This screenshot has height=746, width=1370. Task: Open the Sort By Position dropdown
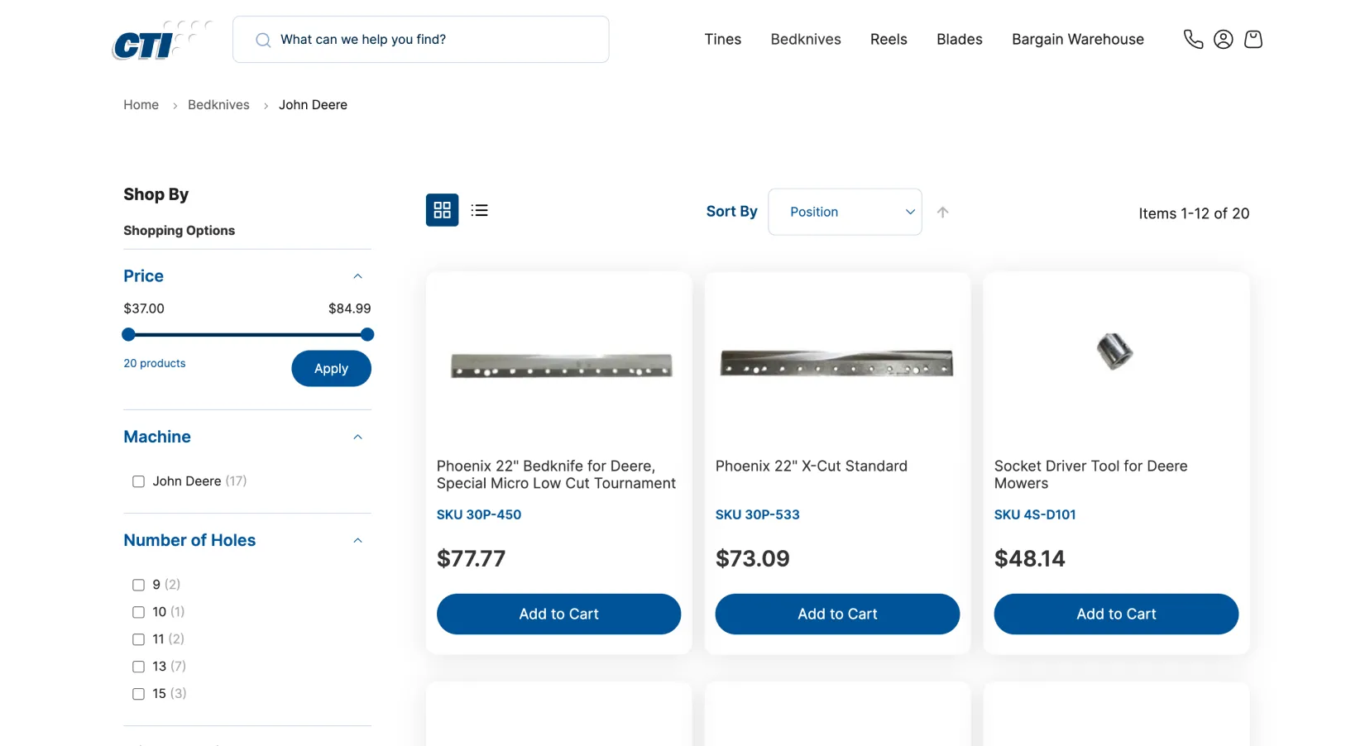tap(845, 212)
